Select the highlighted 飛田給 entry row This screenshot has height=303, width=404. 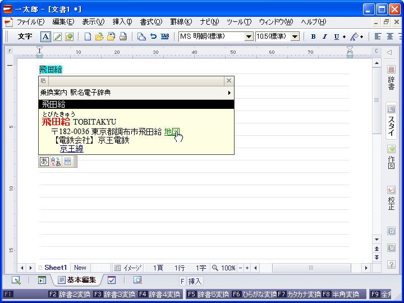click(136, 104)
